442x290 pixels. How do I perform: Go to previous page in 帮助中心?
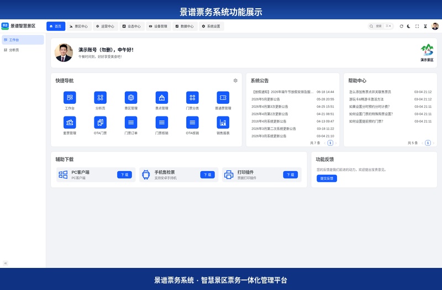coord(422,143)
